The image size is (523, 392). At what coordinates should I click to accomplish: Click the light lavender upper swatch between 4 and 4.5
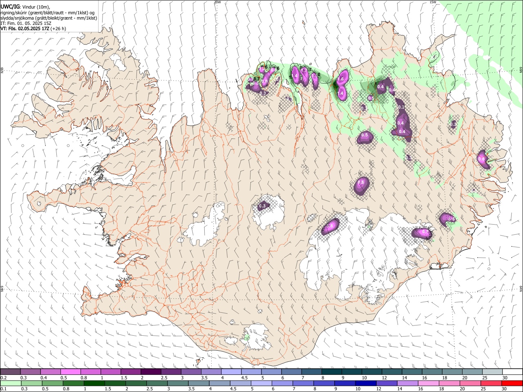click(x=231, y=372)
